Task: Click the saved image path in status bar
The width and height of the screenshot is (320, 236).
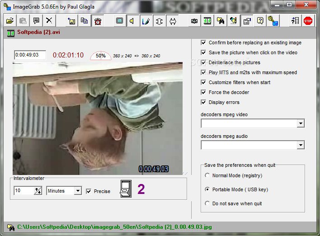Action: tap(114, 227)
